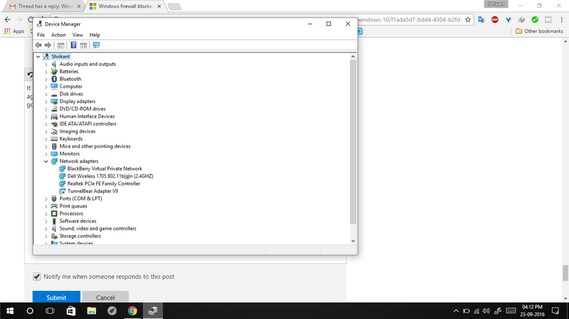The image size is (569, 319).
Task: Open the Help menu
Action: point(94,35)
